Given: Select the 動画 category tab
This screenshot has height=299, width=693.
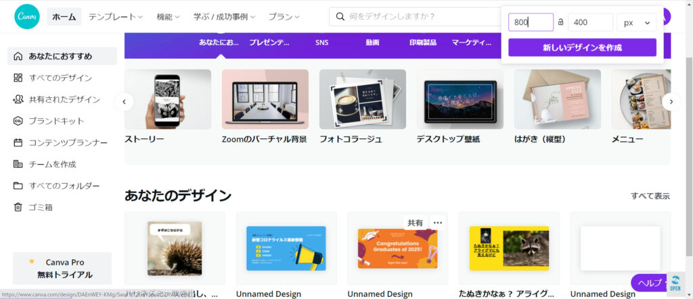Looking at the screenshot, I should tap(372, 43).
